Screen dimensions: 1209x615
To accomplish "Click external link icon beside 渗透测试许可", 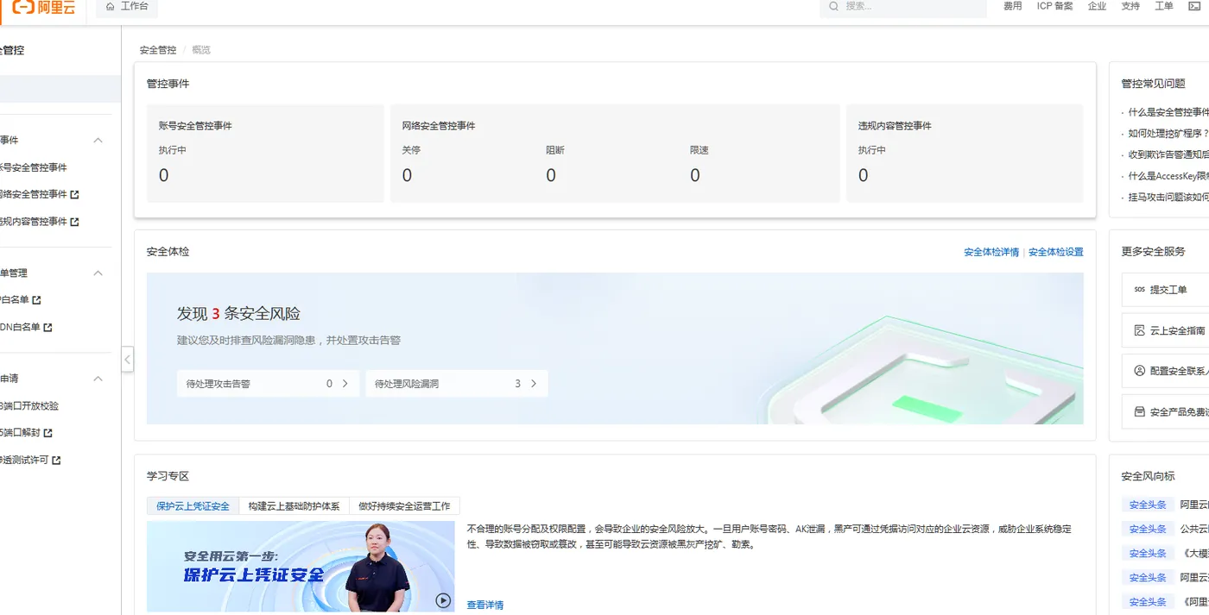I will pos(57,461).
